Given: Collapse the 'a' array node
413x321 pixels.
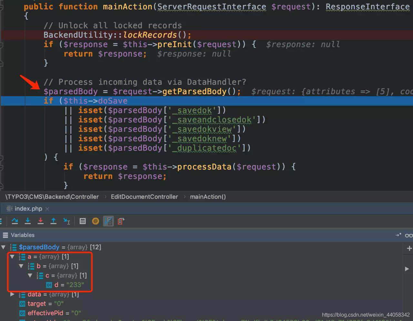Looking at the screenshot, I should (12, 257).
